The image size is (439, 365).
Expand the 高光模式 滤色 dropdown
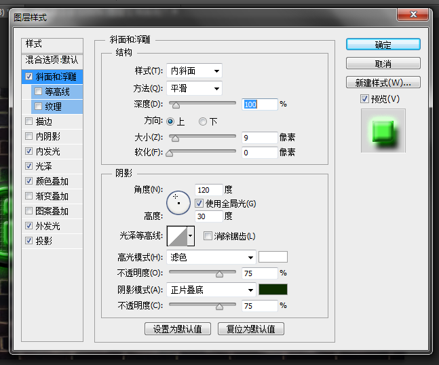pyautogui.click(x=211, y=257)
